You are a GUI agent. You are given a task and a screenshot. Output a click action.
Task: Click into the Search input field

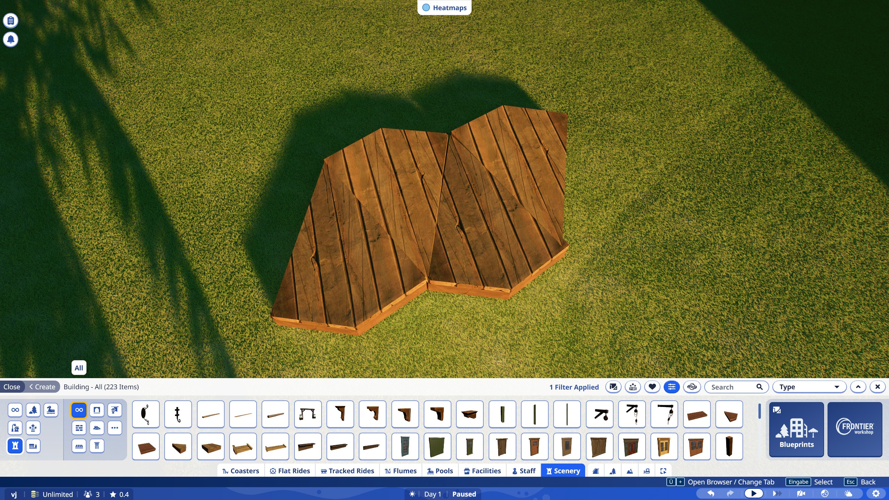click(737, 387)
